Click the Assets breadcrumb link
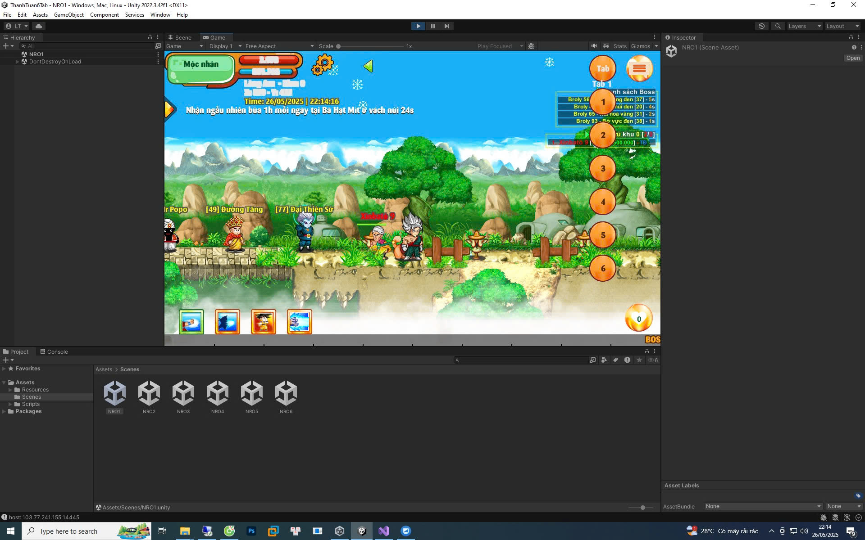The width and height of the screenshot is (865, 540). 104,369
